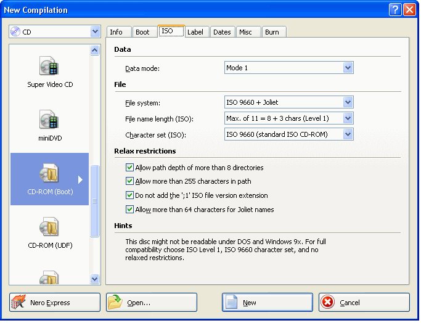421x323 pixels.
Task: Click the 'Character set (ISO):' label
Action: pos(156,135)
